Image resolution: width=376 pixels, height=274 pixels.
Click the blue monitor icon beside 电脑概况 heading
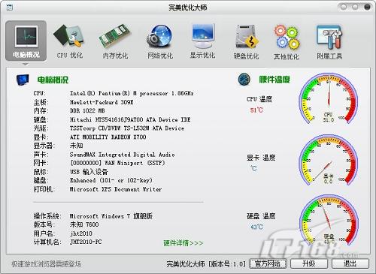point(23,80)
